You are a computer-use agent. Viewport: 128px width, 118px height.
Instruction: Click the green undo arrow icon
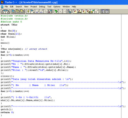coord(56,11)
